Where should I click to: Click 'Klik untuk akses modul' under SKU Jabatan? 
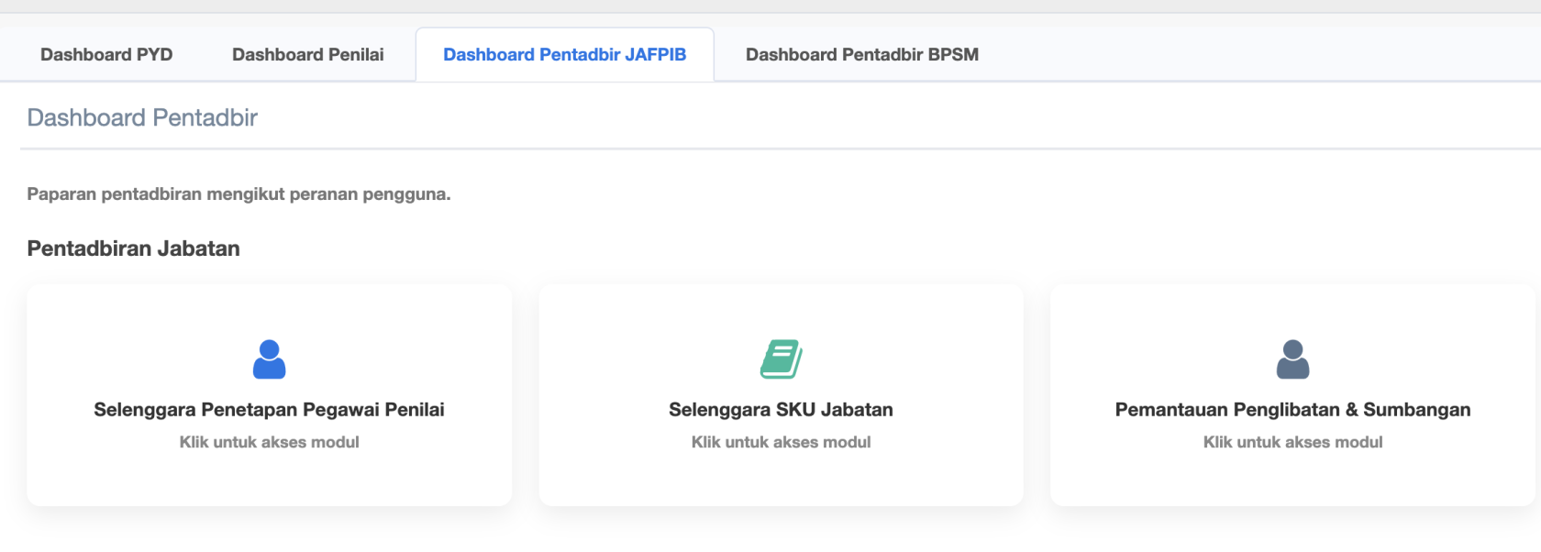[x=781, y=442]
